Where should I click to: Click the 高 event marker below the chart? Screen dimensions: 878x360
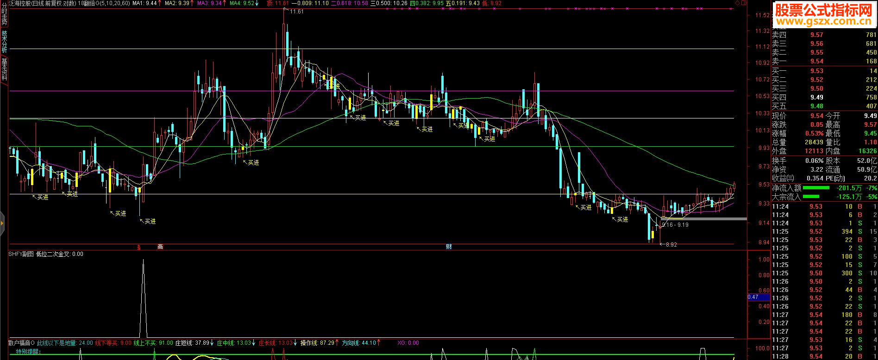coord(160,247)
